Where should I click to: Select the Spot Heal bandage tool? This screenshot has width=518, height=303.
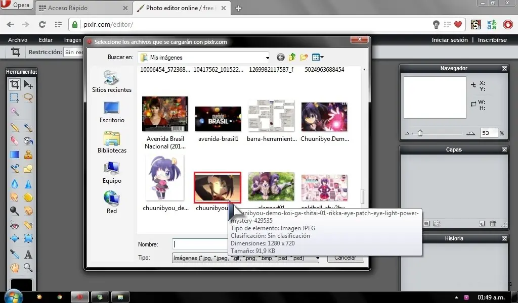(x=28, y=225)
